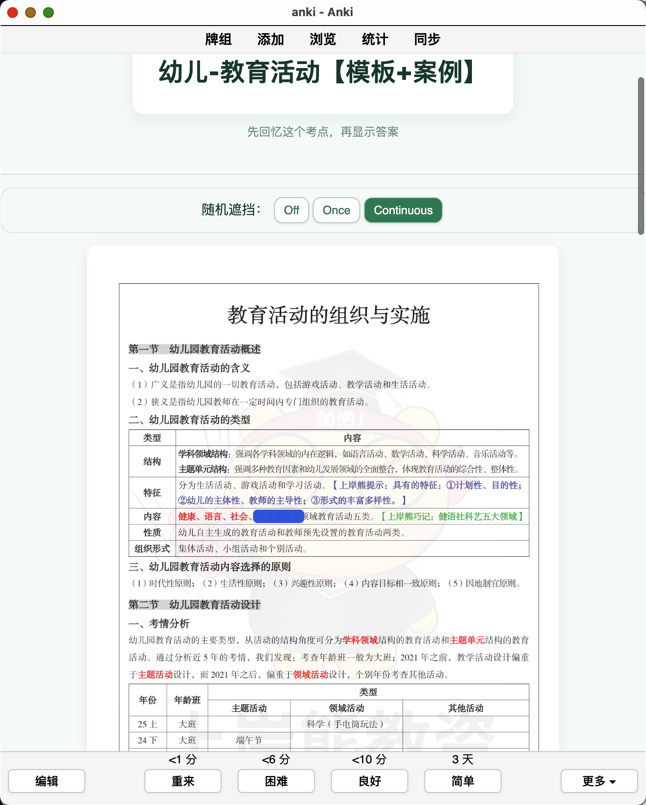The width and height of the screenshot is (646, 805).
Task: Click the heading 教育活动的组织与实施
Action: click(329, 315)
